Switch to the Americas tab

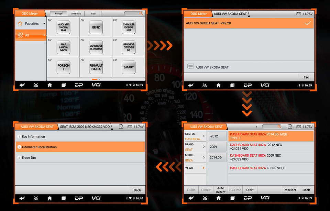point(76,14)
